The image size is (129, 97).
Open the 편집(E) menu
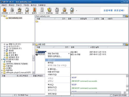pos(12,5)
